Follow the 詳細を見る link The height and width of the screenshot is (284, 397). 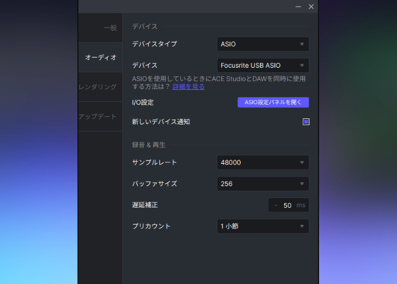188,87
